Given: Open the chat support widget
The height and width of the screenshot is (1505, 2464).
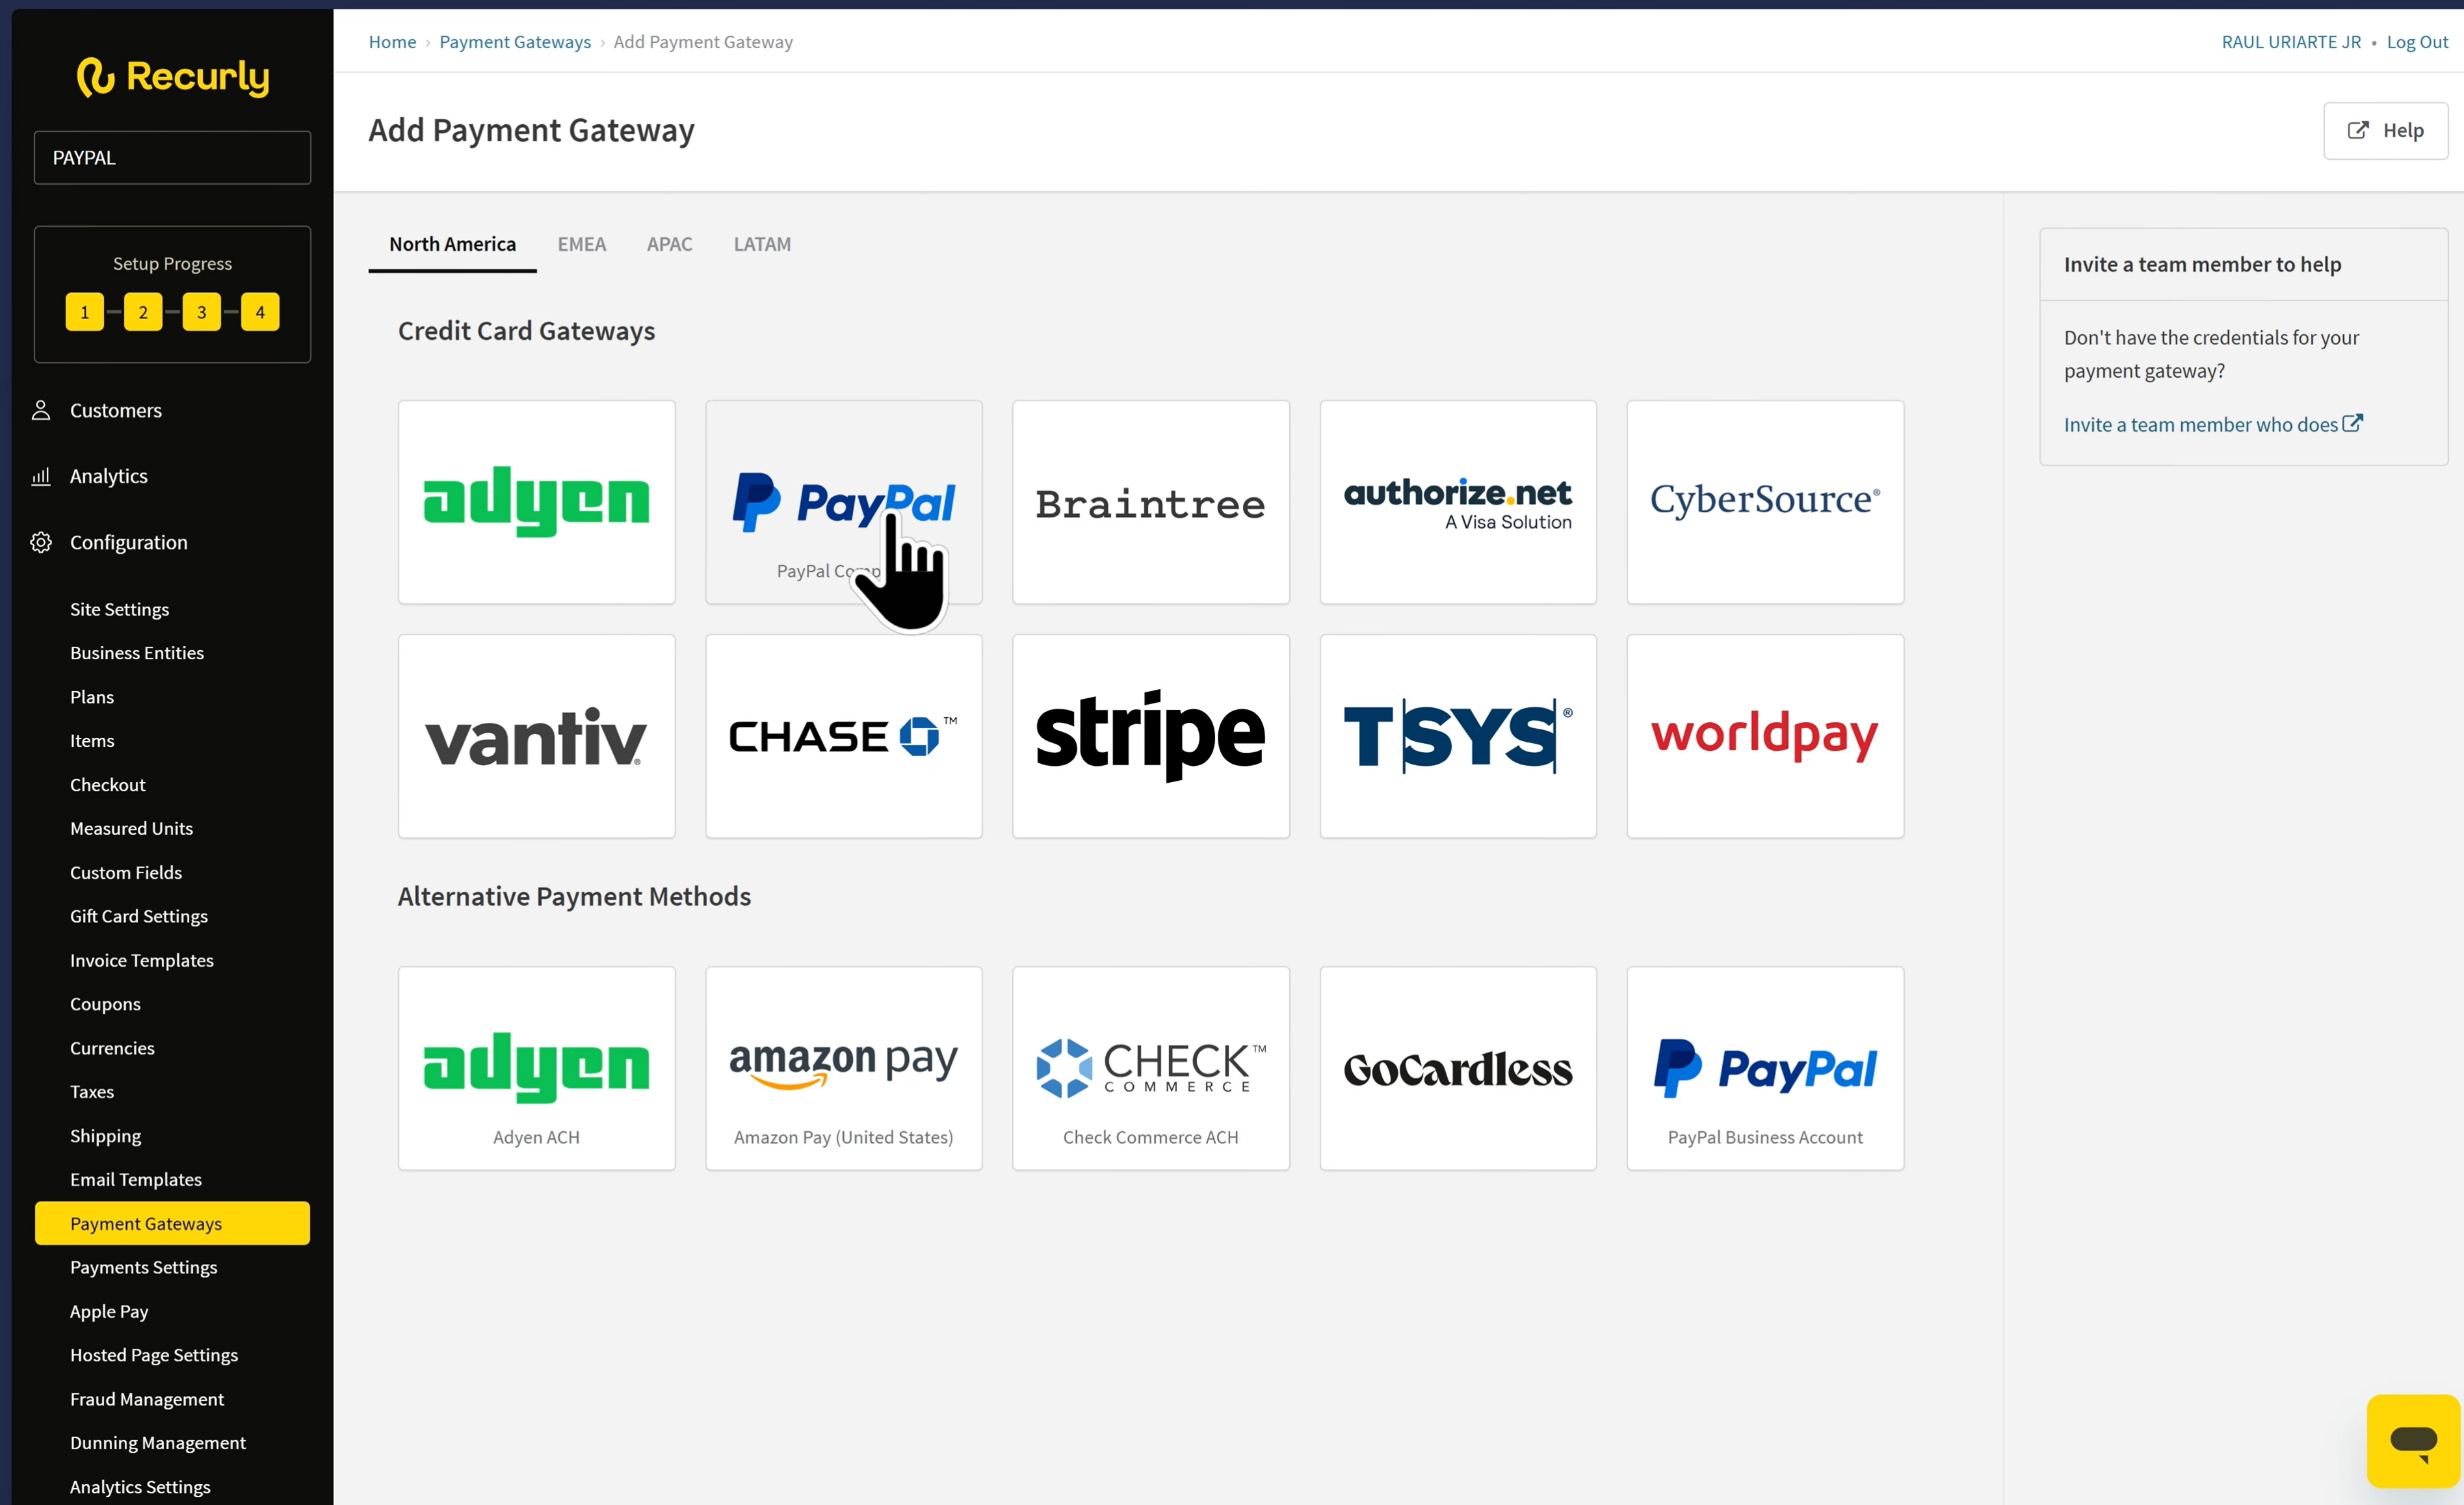Looking at the screenshot, I should [2412, 1440].
